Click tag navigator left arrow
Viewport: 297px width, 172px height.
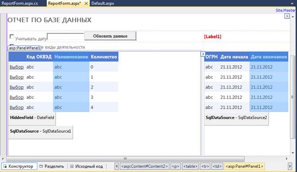pyautogui.click(x=116, y=166)
